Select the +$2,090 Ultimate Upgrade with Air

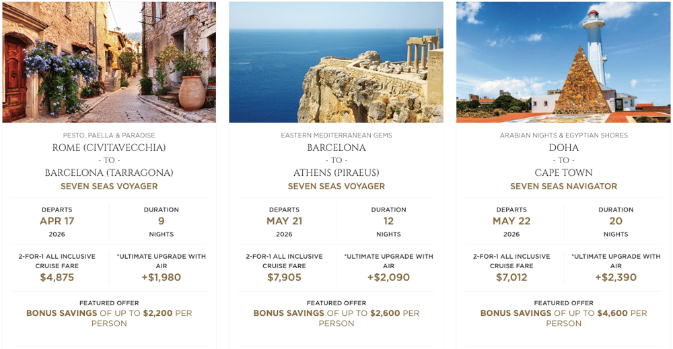pyautogui.click(x=388, y=278)
